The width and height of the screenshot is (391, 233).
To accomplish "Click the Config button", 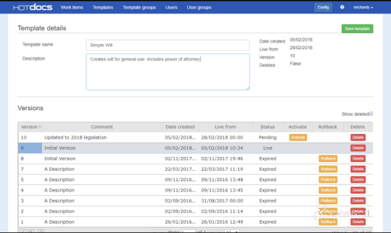I will pos(323,7).
